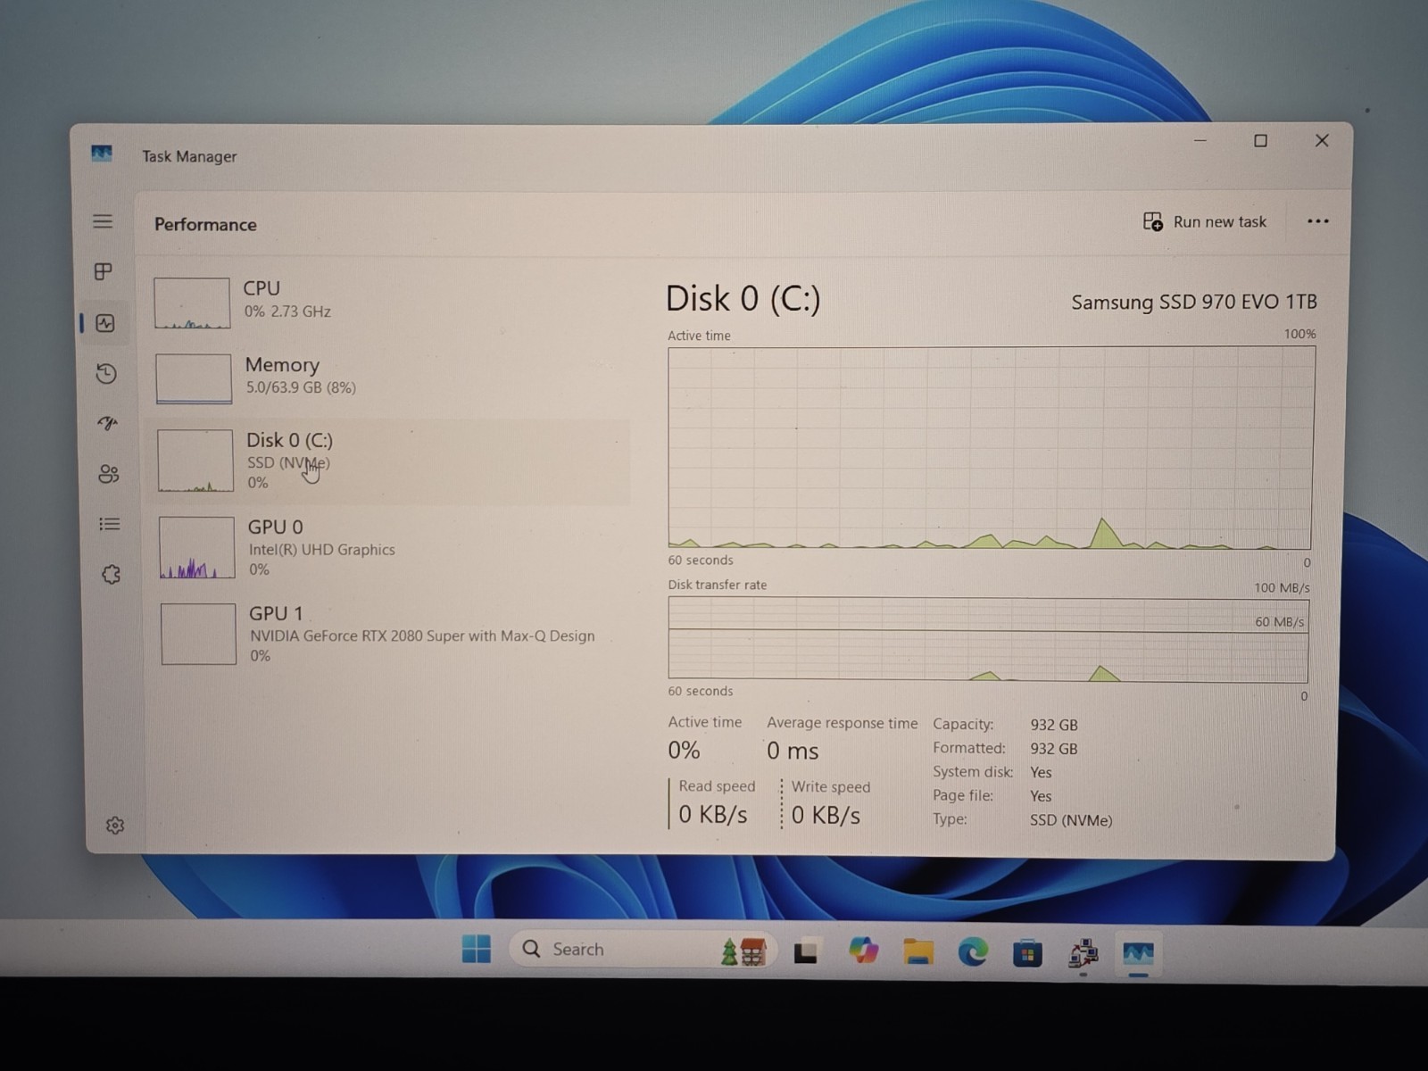Click the Samsung SSD 970 EVO 1TB label

[1194, 302]
